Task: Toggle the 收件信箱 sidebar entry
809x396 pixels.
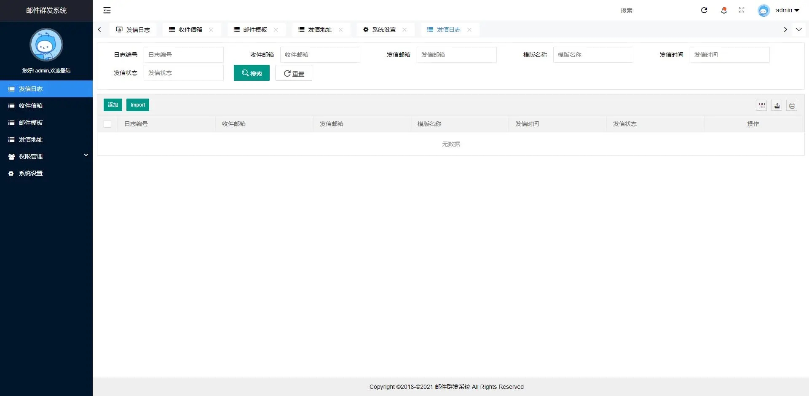Action: pyautogui.click(x=31, y=106)
